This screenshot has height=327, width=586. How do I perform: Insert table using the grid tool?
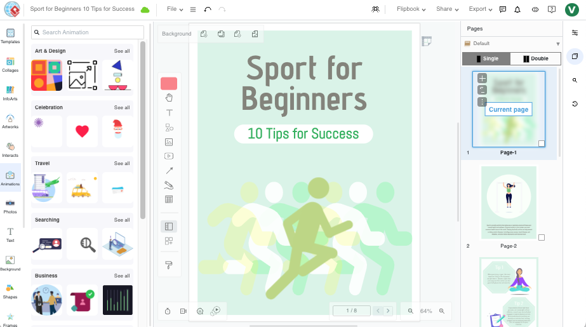coord(169,199)
